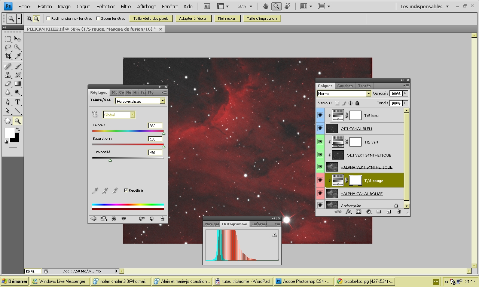Select the Clone Stamp tool
This screenshot has width=479, height=287.
(8, 75)
